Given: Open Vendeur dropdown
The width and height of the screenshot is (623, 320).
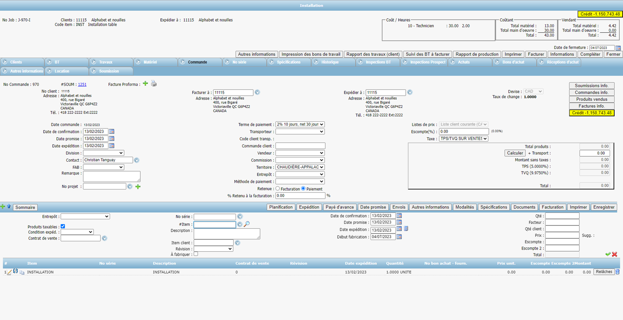Looking at the screenshot, I should coord(300,153).
